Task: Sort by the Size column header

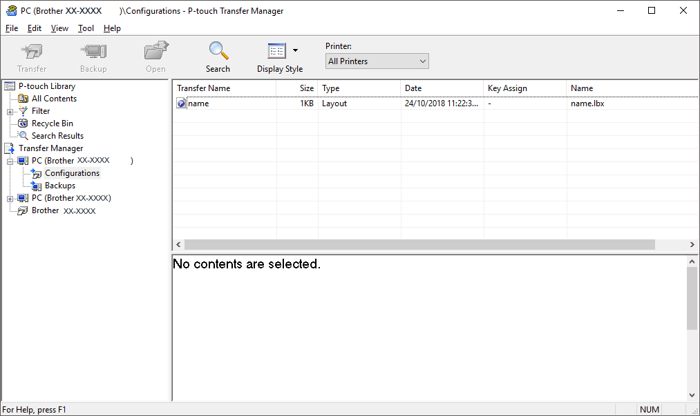Action: [297, 88]
